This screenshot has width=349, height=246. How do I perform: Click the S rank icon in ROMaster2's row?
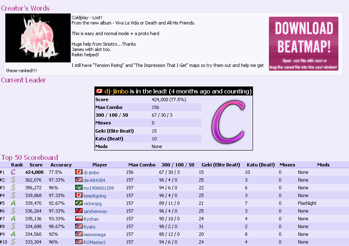point(13,242)
